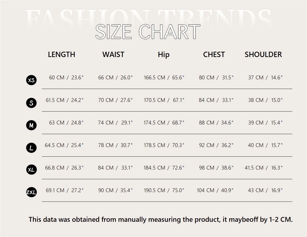Screen dimensions: 307x237
Task: Choose the L size circle icon
Action: pos(31,148)
